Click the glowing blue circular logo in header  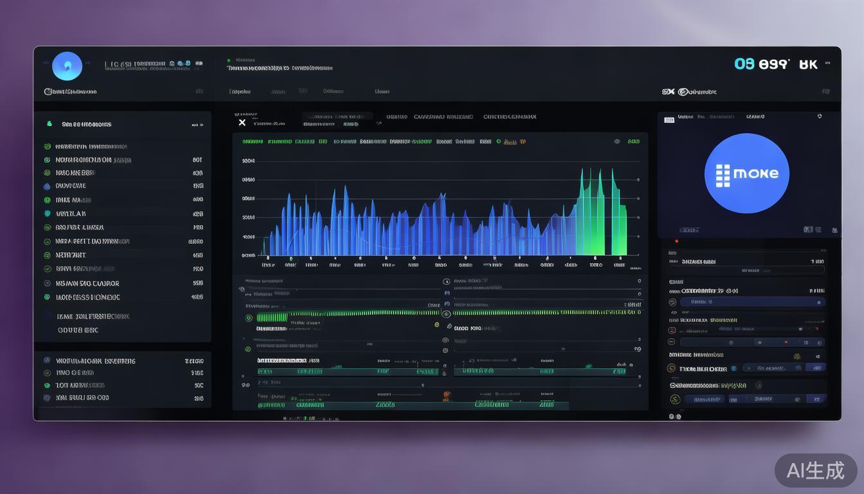tap(67, 66)
